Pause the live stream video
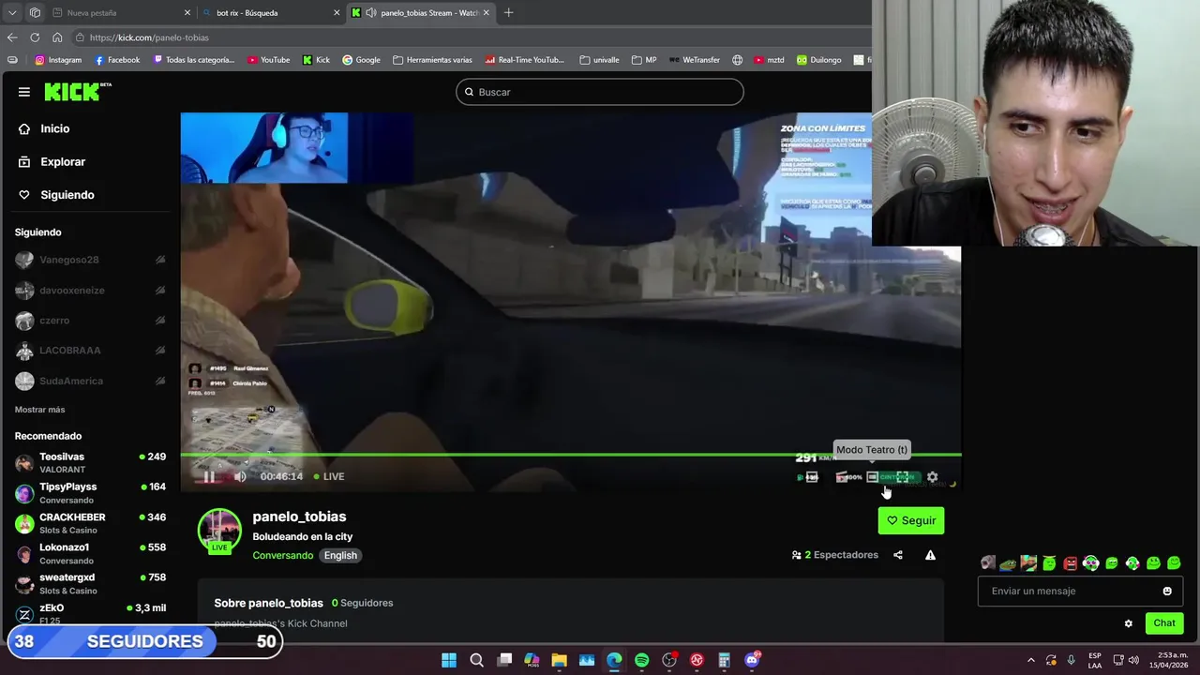Image resolution: width=1200 pixels, height=675 pixels. (x=208, y=476)
